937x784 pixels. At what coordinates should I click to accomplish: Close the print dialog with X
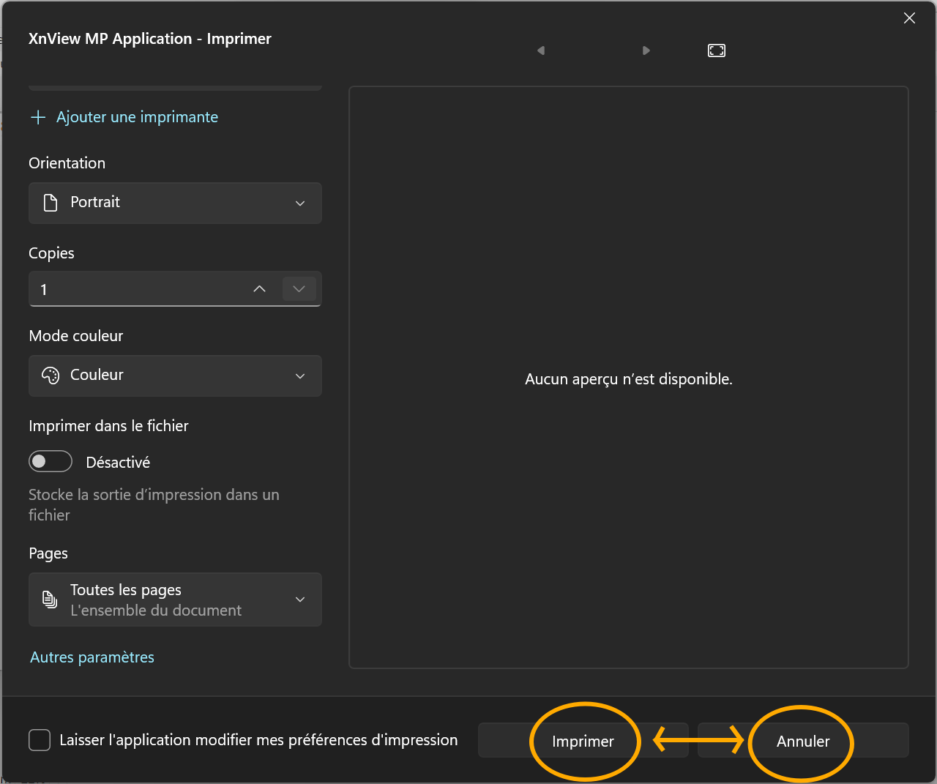[x=909, y=18]
